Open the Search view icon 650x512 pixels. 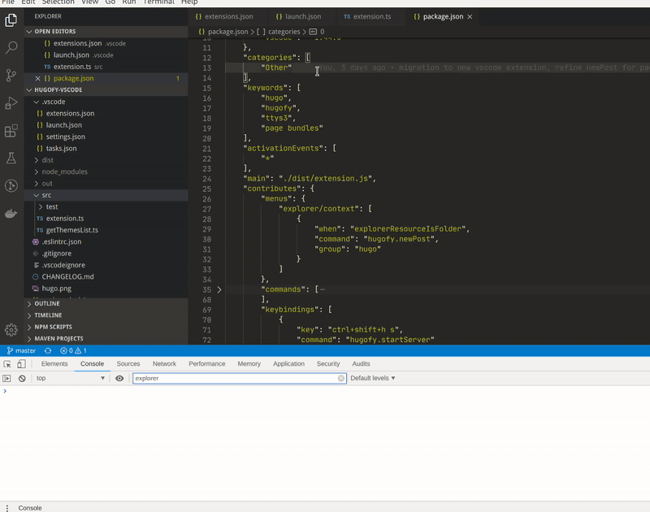coord(11,47)
